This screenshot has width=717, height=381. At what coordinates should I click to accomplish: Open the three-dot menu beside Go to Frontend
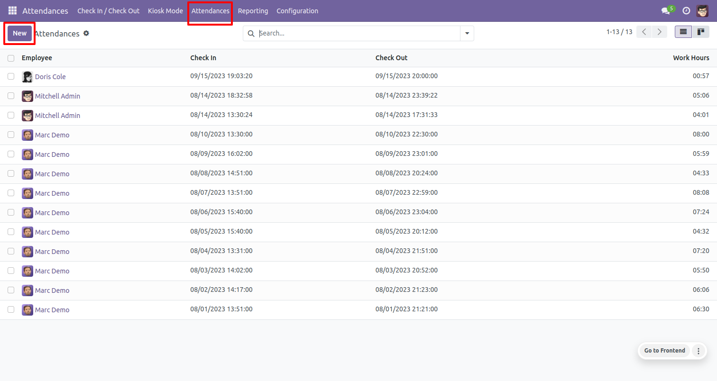click(698, 351)
